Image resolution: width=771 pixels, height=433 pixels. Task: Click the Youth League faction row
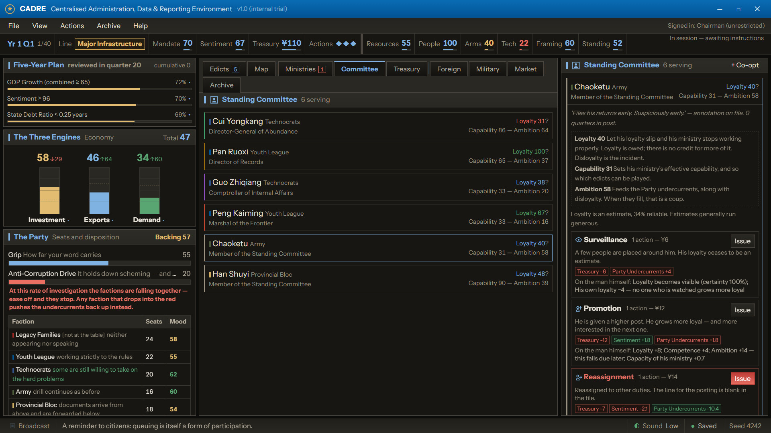coord(99,357)
